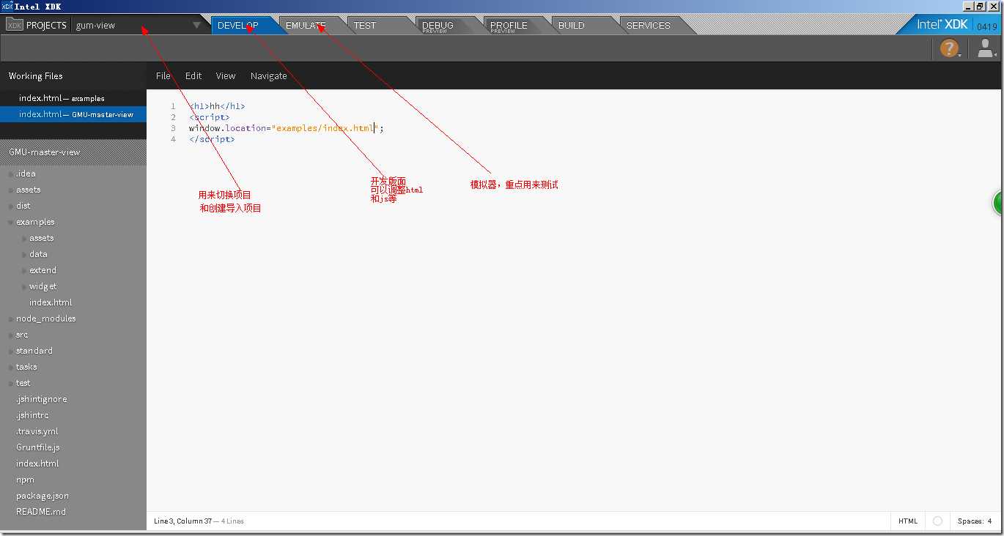Open the .travis.yml file
The image size is (1004, 536).
point(37,431)
